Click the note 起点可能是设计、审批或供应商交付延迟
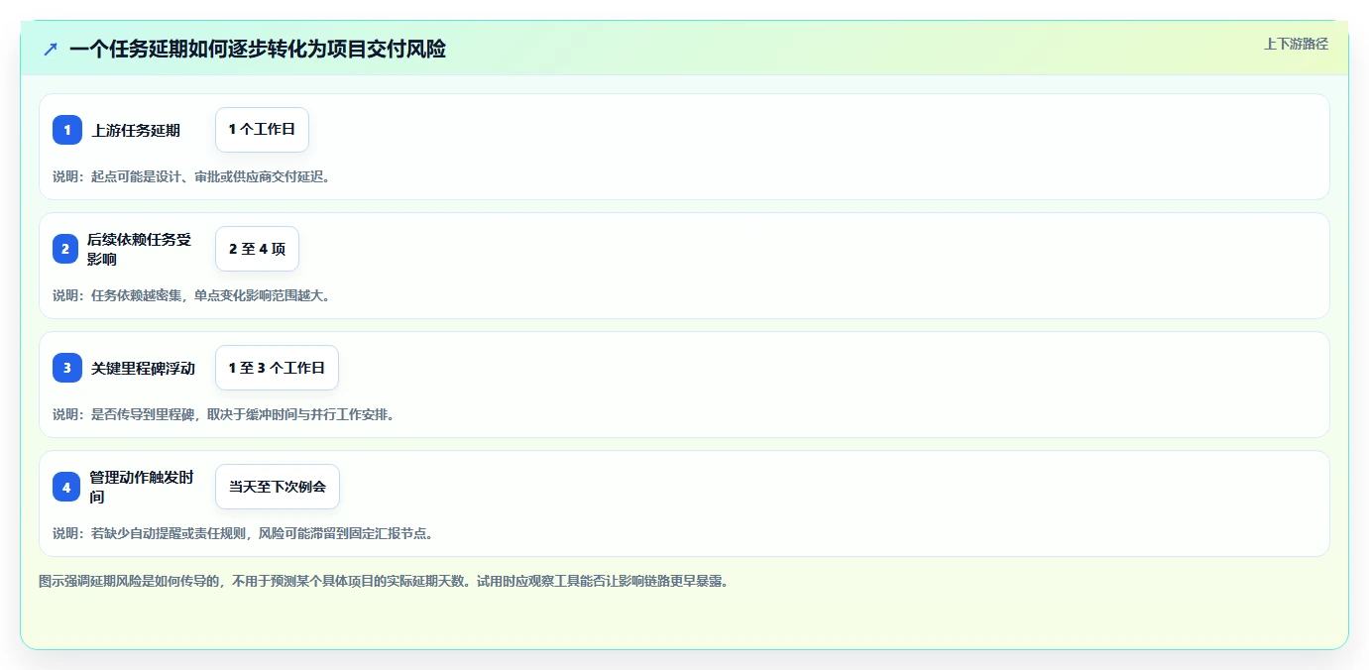The image size is (1369, 670). [191, 176]
